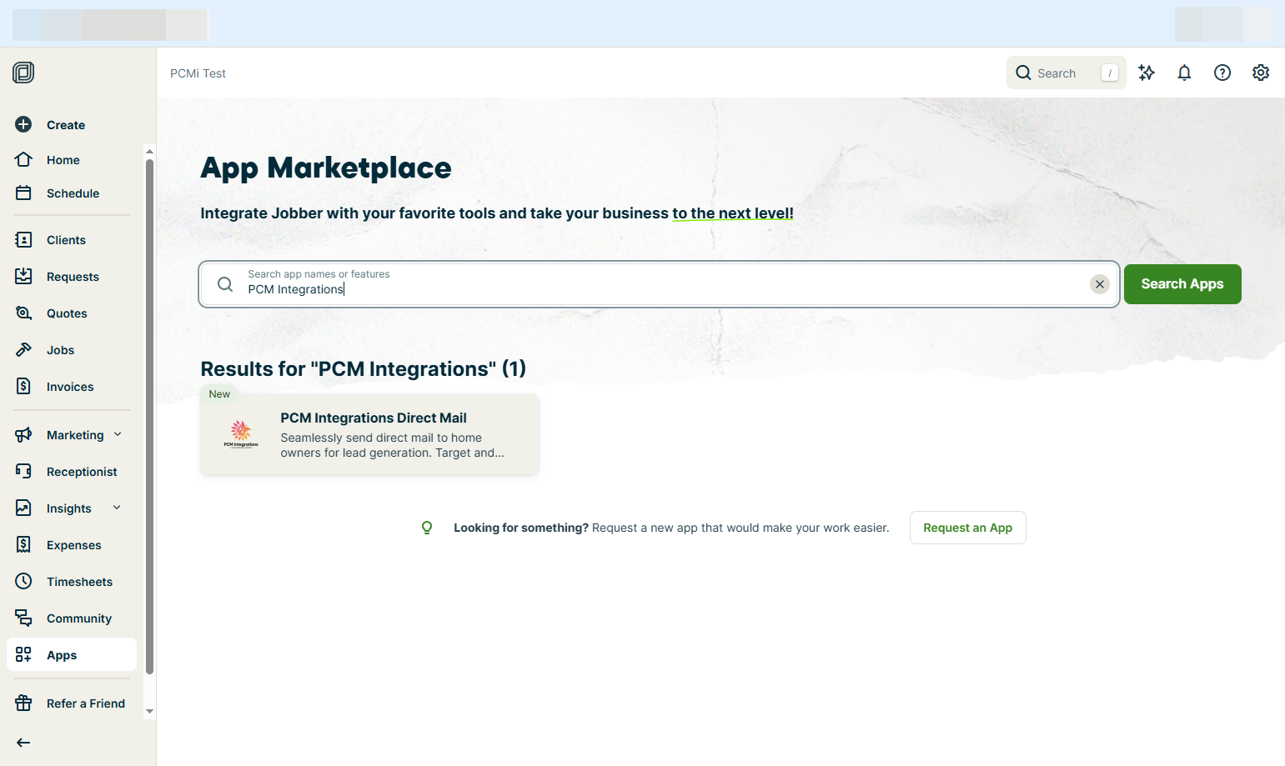This screenshot has height=766, width=1285.
Task: Click the Search Apps button
Action: point(1182,284)
